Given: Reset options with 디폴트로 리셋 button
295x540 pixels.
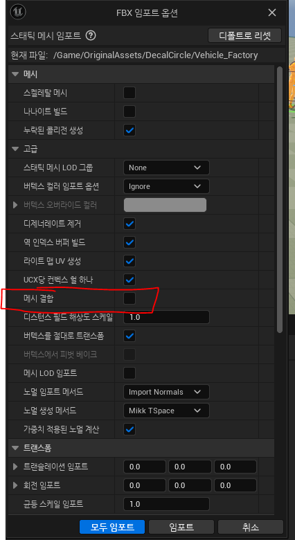Looking at the screenshot, I should pos(245,35).
